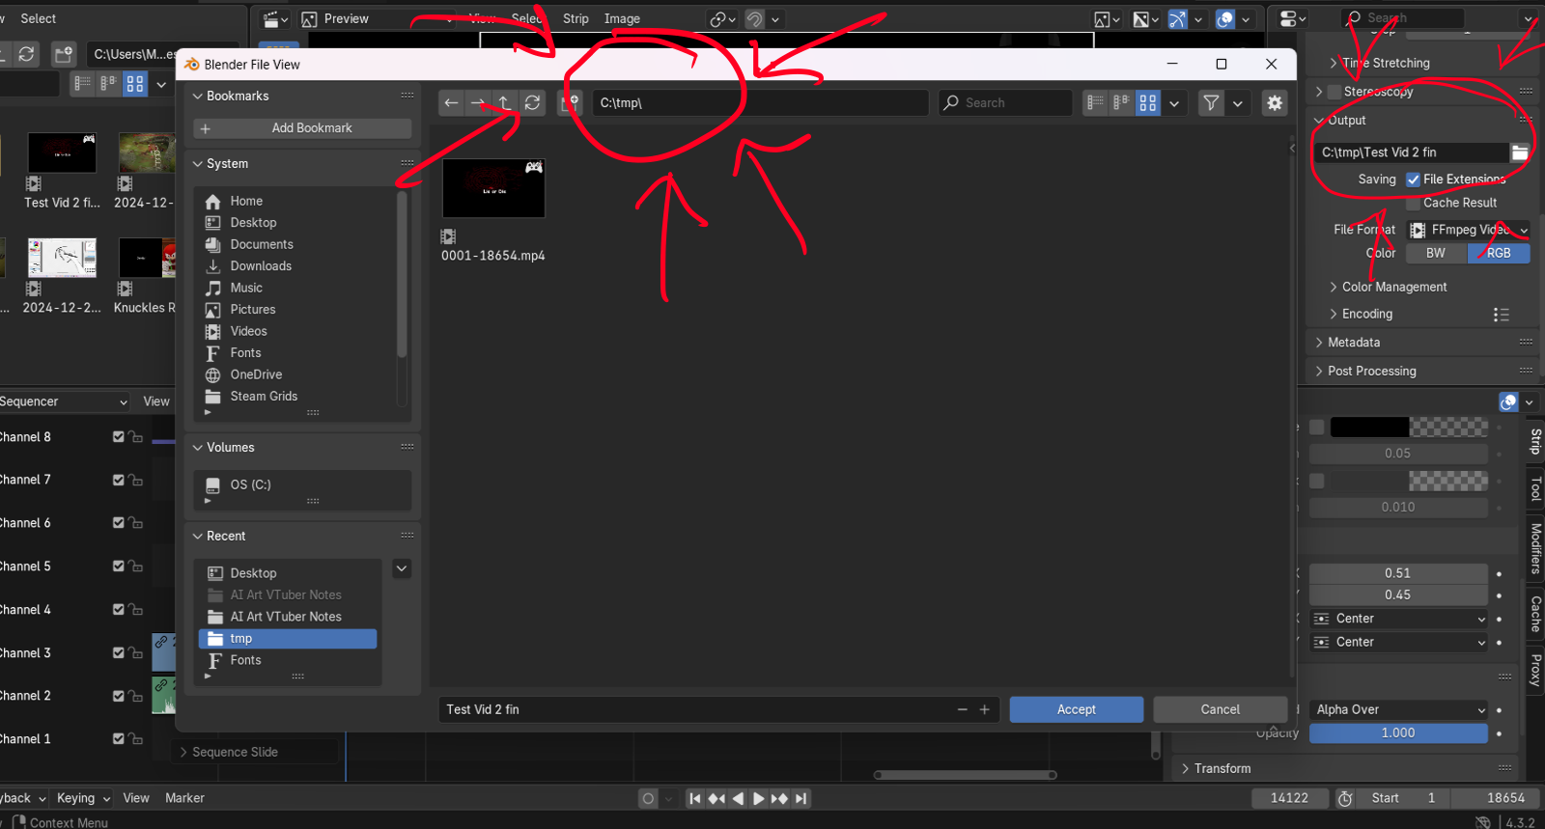1545x829 pixels.
Task: Select RGB color mode
Action: tap(1499, 253)
